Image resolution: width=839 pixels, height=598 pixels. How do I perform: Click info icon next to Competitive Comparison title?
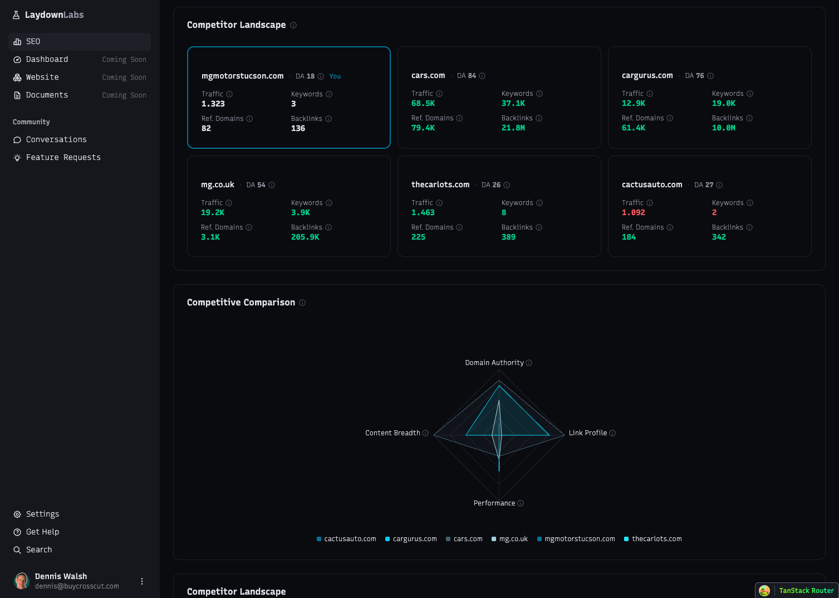click(302, 303)
